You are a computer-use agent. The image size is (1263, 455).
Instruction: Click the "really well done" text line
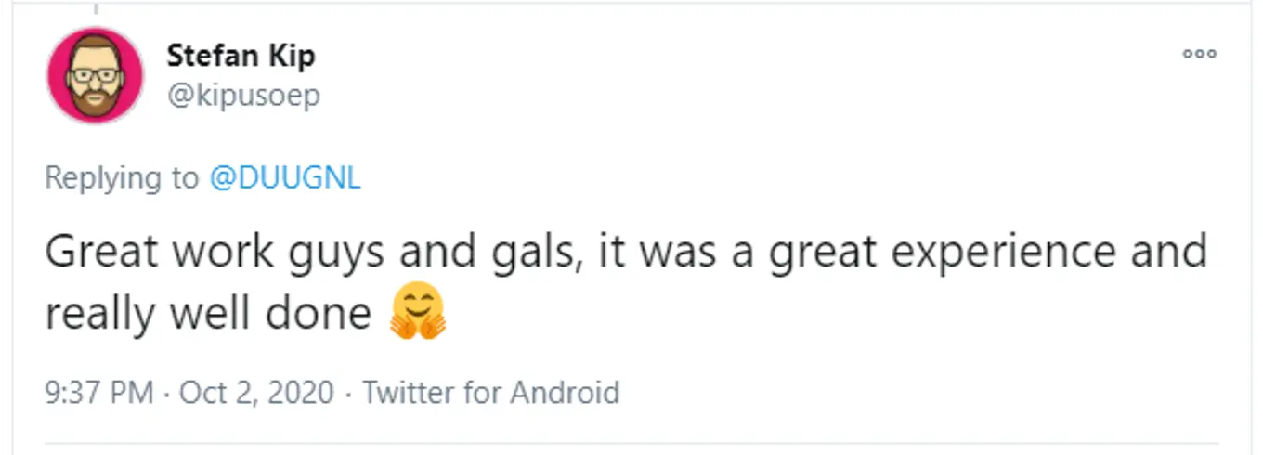(x=208, y=314)
